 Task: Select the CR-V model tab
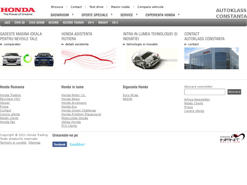(x=91, y=22)
